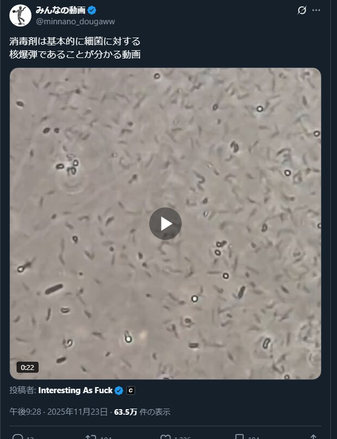Image resolution: width=337 pixels, height=439 pixels.
Task: Play the video with center play button
Action: pos(165,224)
